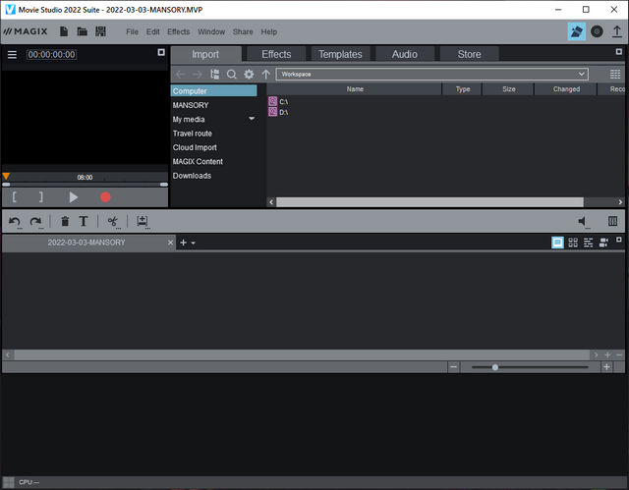Select Computer in the import list
The width and height of the screenshot is (629, 490).
tap(214, 91)
